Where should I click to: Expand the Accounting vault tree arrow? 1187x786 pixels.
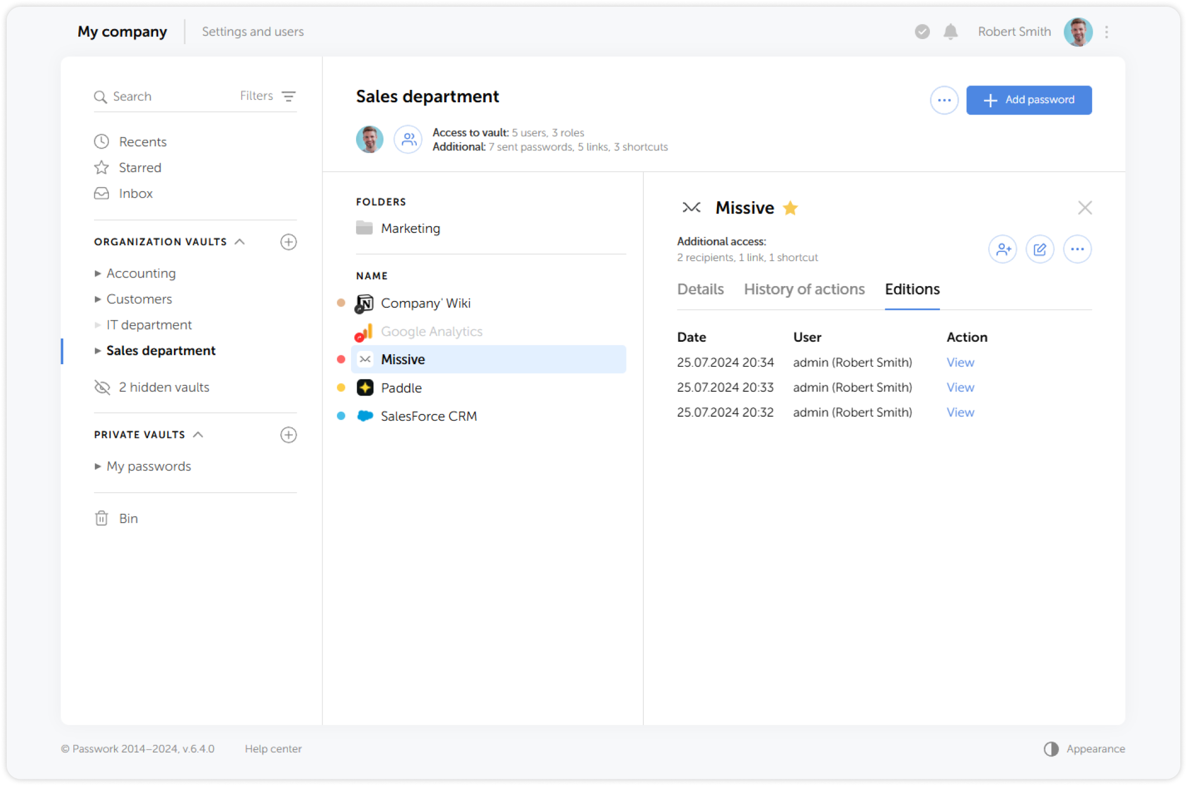tap(98, 273)
